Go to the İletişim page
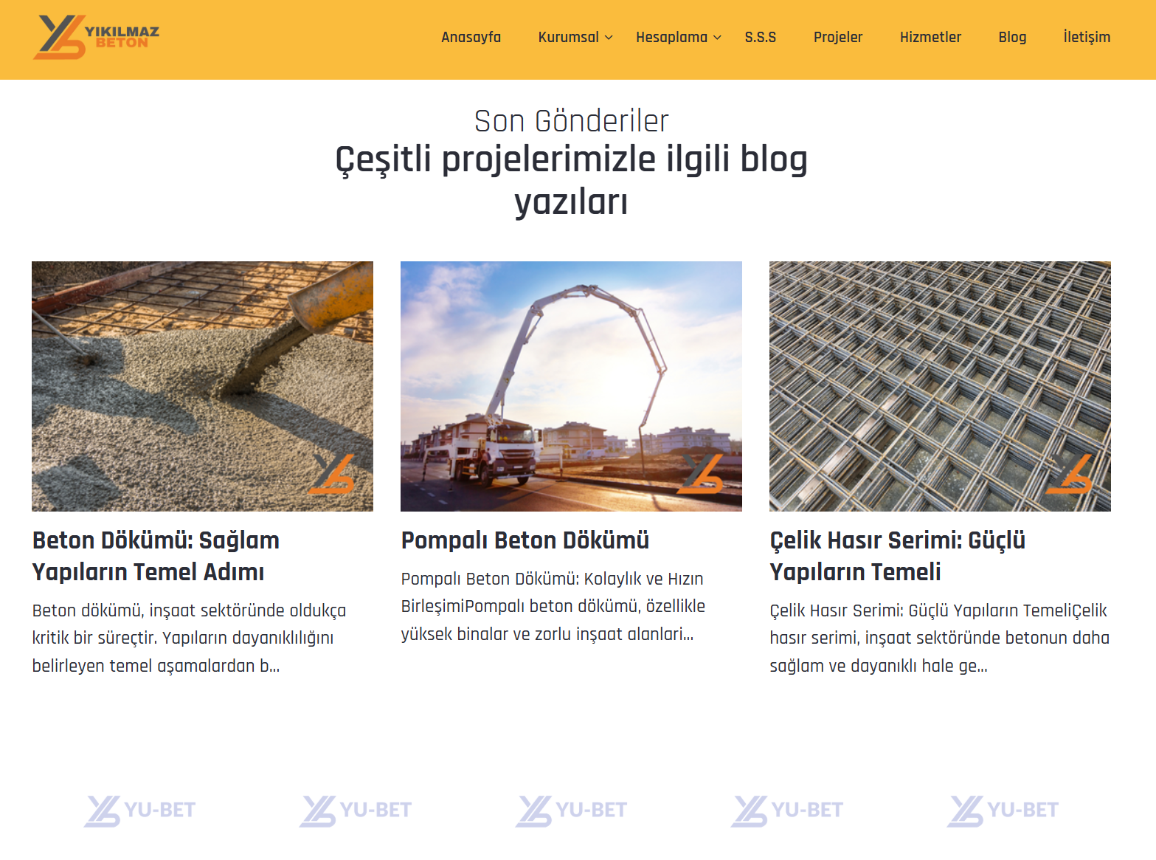Image resolution: width=1156 pixels, height=860 pixels. (x=1087, y=37)
